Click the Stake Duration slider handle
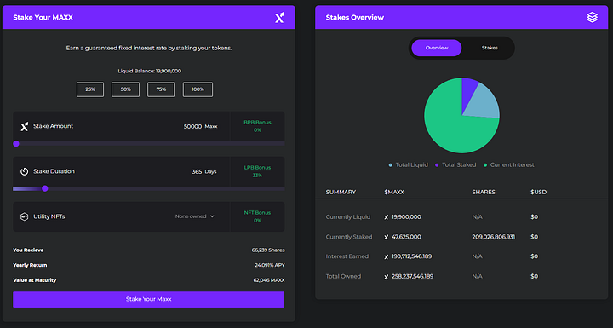 (45, 188)
